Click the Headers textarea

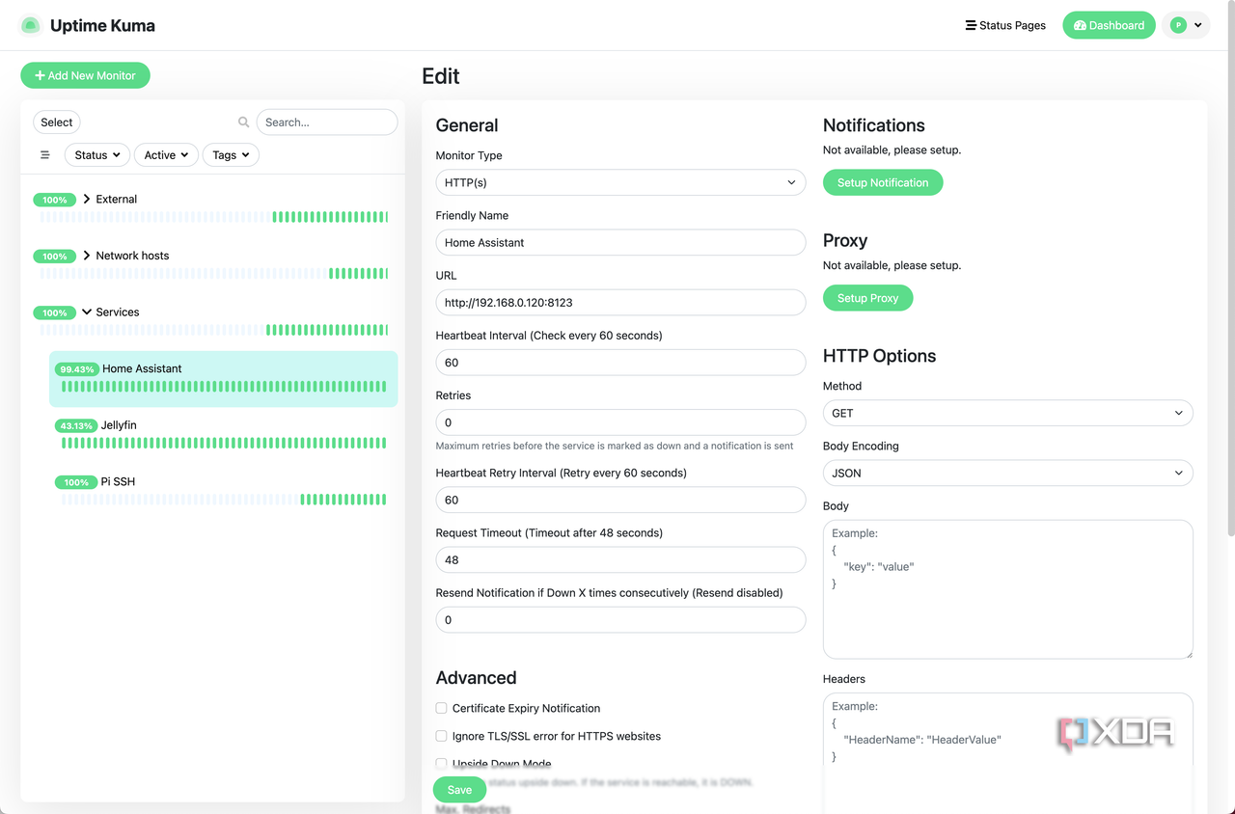(x=1007, y=752)
